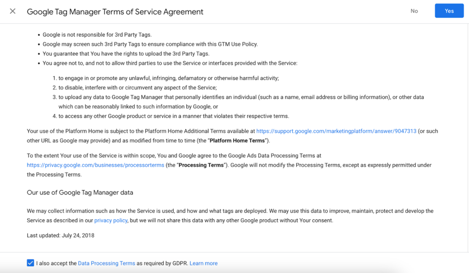This screenshot has height=273, width=469.
Task: Click item 2 'to disable, interfere with or circumvent'
Action: click(x=137, y=88)
